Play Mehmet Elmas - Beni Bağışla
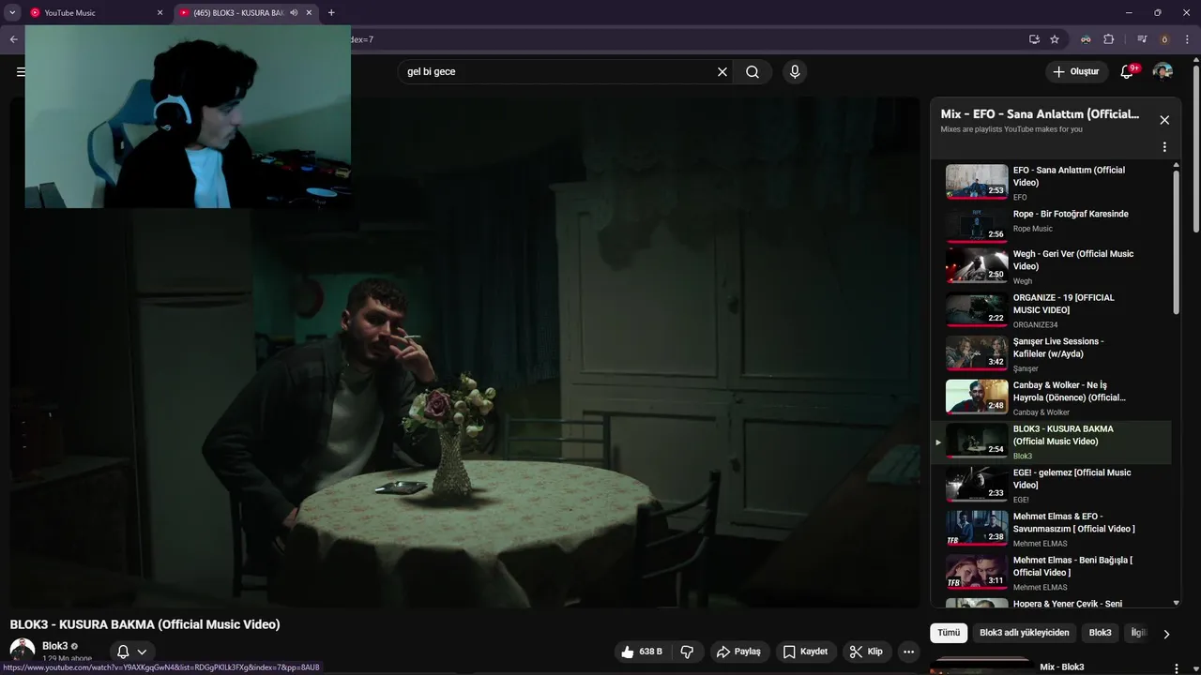 coord(1052,574)
